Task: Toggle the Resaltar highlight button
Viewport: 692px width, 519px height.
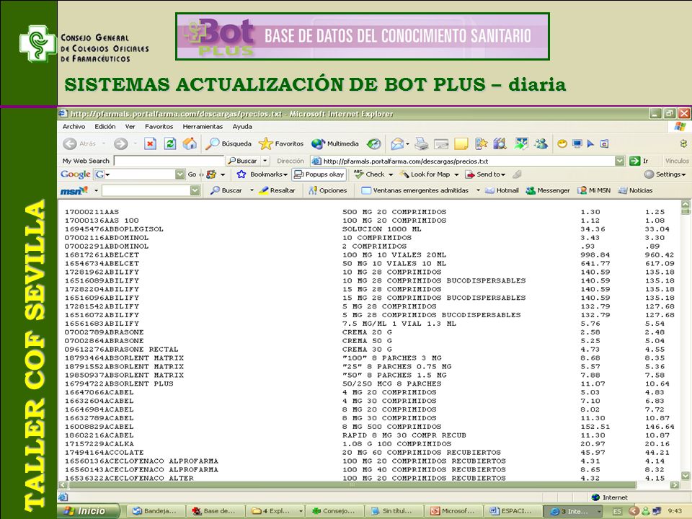Action: point(277,190)
